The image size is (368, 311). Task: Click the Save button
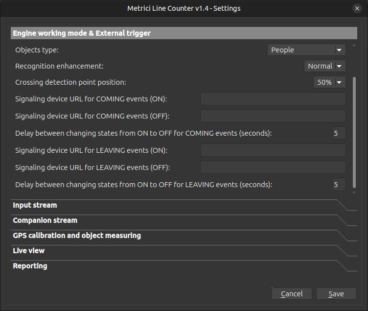pyautogui.click(x=336, y=294)
